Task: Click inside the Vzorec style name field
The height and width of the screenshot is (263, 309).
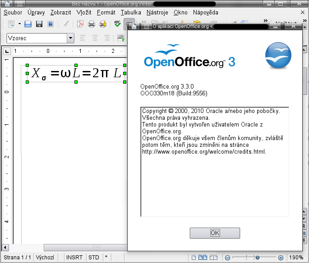Action: 37,38
